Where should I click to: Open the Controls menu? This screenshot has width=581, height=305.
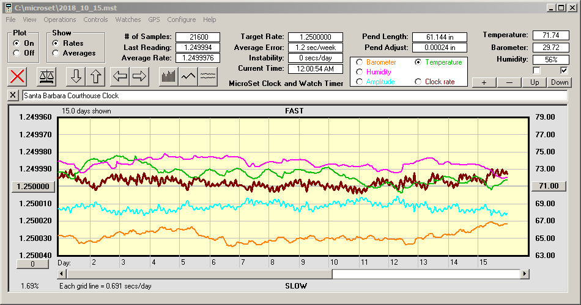[x=95, y=20]
